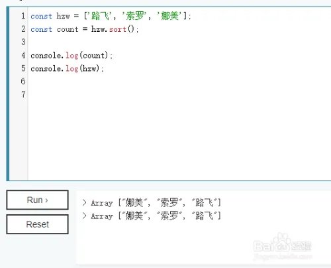The height and width of the screenshot is (268, 331).
Task: Click first output Array text line
Action: click(x=156, y=202)
